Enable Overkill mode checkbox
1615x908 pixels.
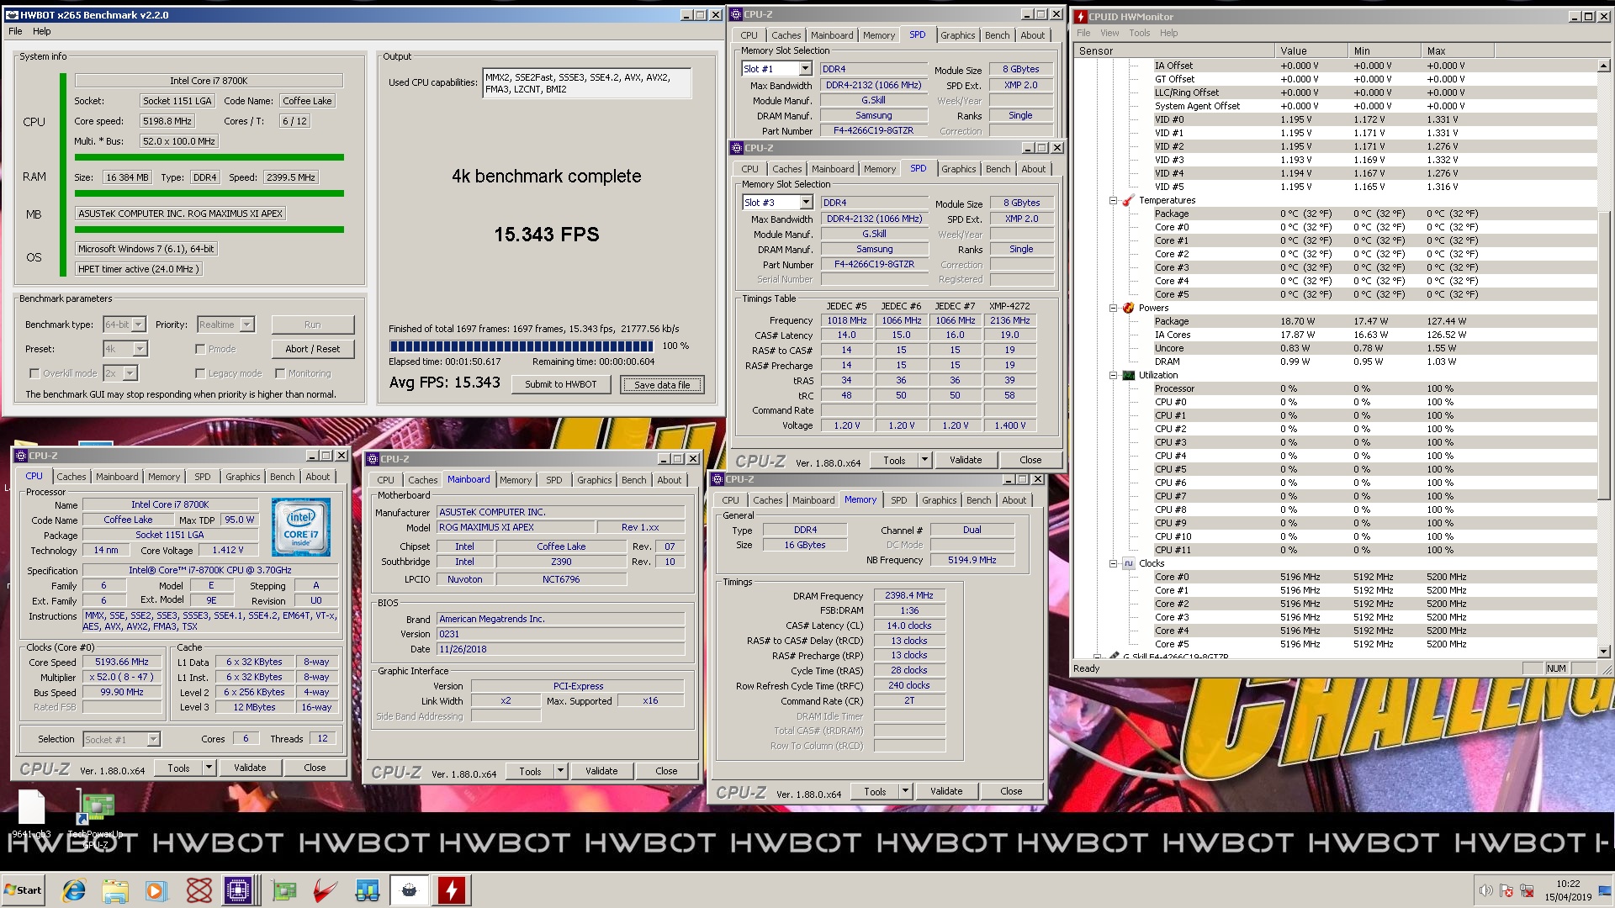[x=34, y=373]
